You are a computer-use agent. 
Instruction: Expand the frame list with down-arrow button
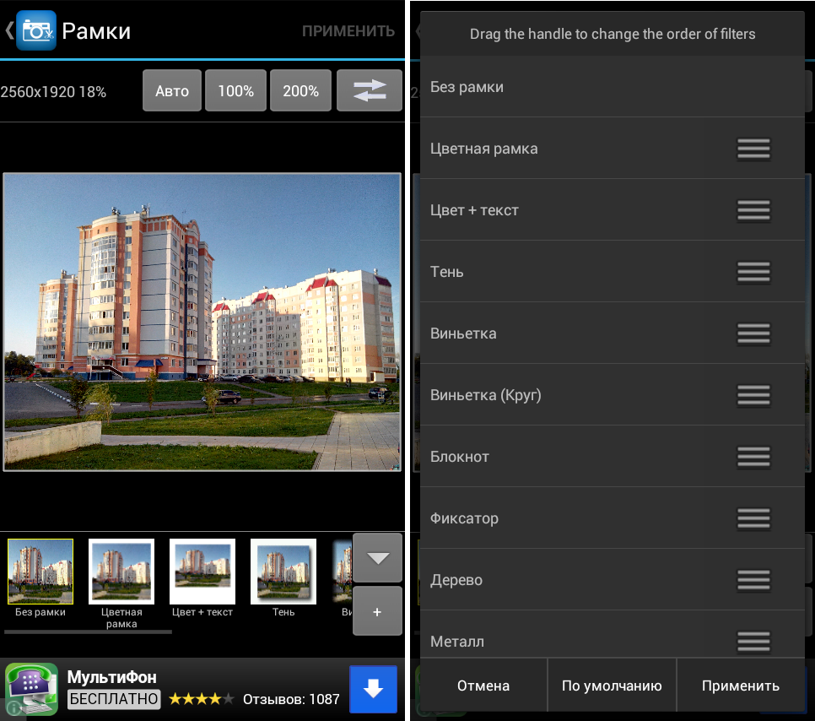pos(377,558)
